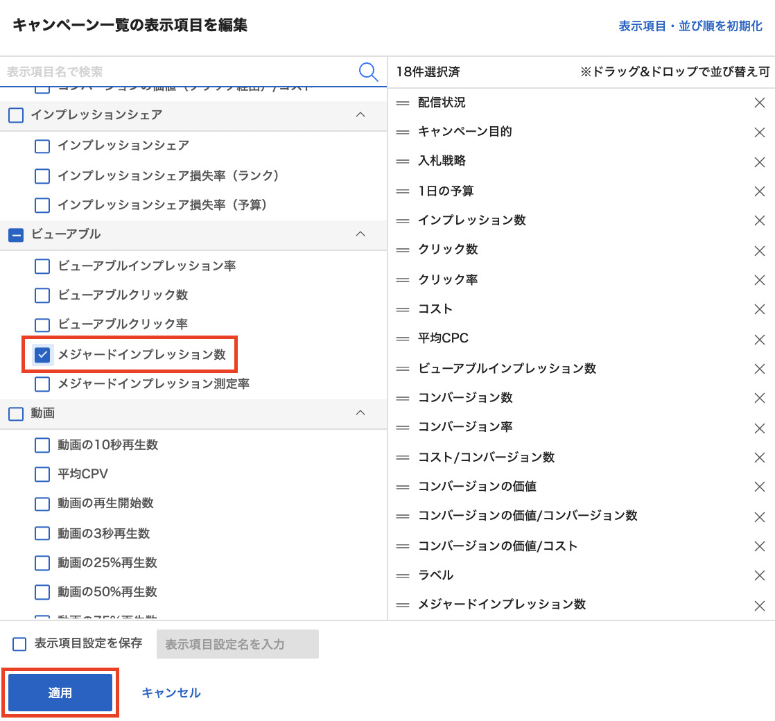Remove 配信状況 with its X icon
This screenshot has width=775, height=721.
[x=759, y=103]
